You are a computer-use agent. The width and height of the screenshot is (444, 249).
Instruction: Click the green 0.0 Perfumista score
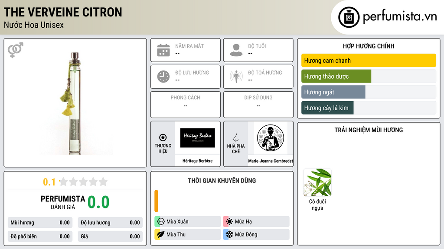click(x=98, y=202)
